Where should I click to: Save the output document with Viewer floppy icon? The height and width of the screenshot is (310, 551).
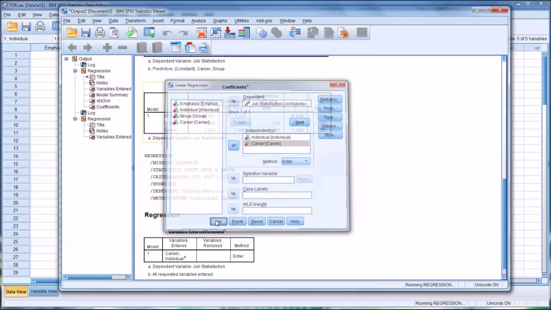(86, 33)
